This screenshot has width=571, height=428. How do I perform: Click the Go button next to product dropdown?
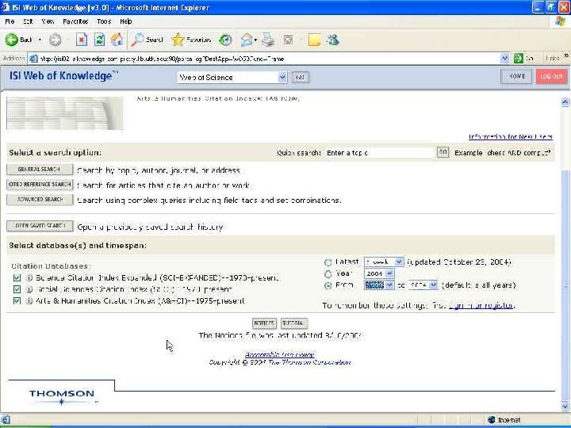(300, 77)
